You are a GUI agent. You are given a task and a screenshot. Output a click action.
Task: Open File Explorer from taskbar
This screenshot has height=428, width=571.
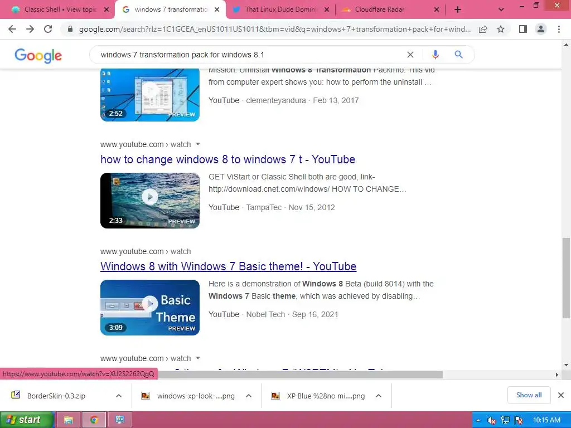click(x=68, y=420)
